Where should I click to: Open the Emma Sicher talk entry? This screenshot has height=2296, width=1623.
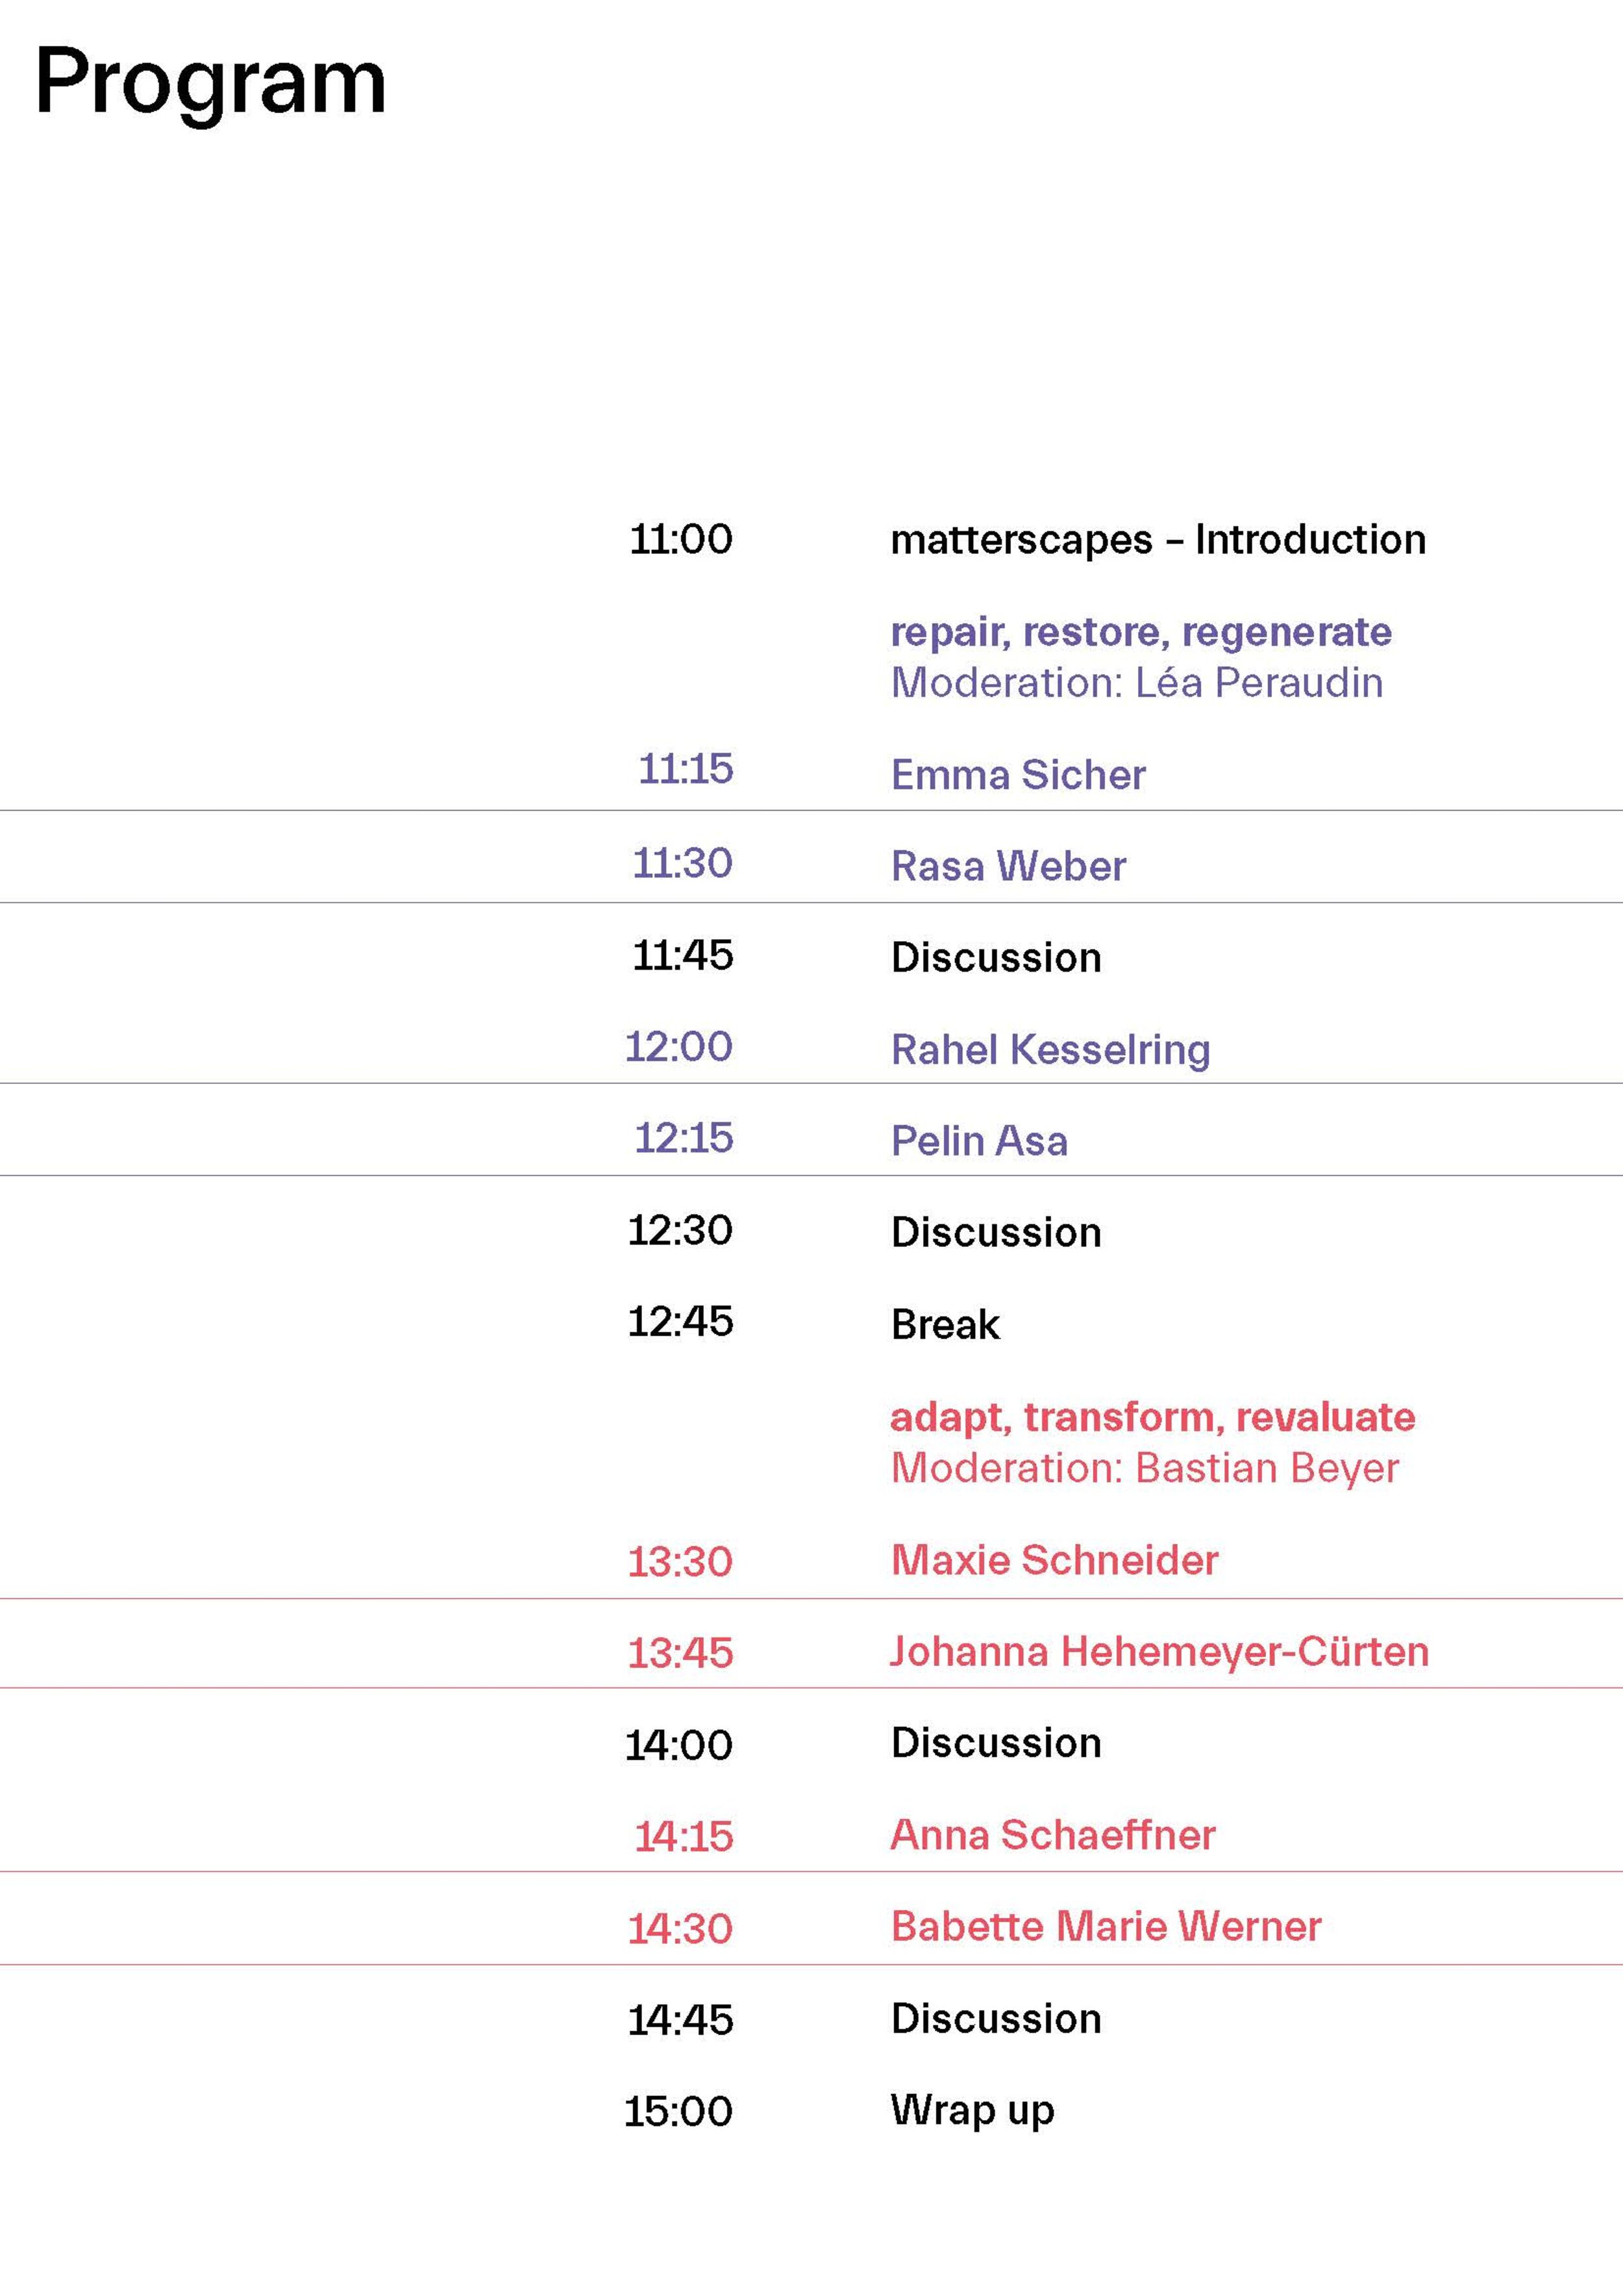coord(1017,775)
